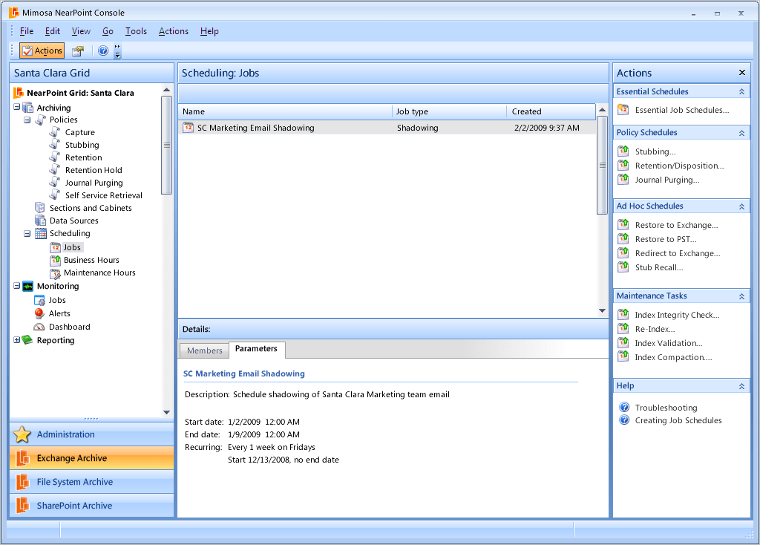Viewport: 760px width, 545px height.
Task: Open Stubbing schedule action
Action: (655, 151)
